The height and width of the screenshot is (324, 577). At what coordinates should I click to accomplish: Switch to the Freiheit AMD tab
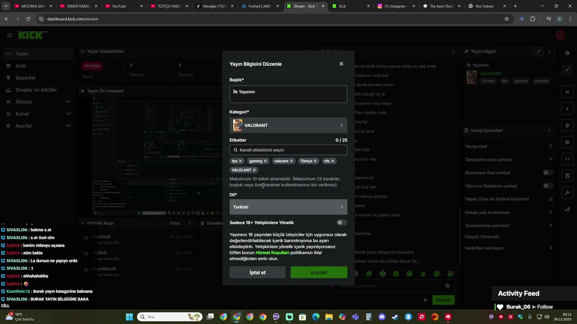pyautogui.click(x=260, y=6)
